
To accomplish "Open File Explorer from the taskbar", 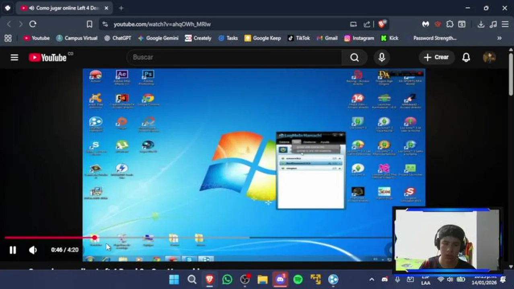I will 263,279.
